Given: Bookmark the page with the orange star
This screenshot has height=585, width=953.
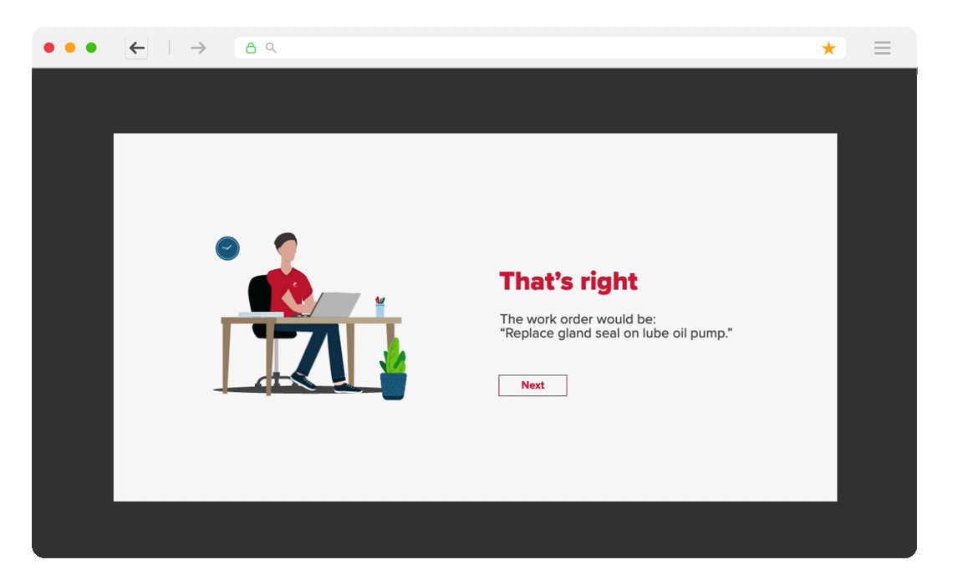Looking at the screenshot, I should pos(828,48).
